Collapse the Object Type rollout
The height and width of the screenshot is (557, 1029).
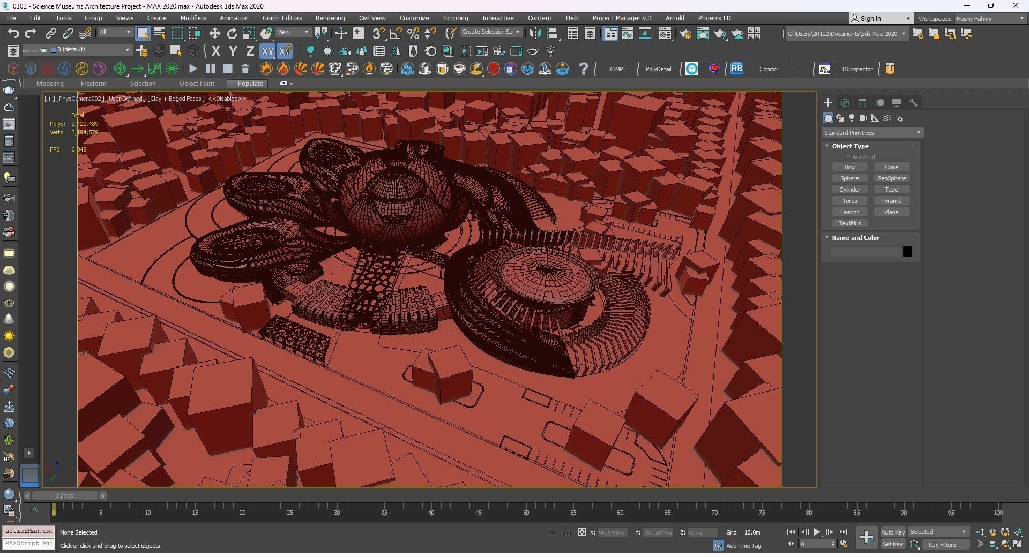[850, 146]
